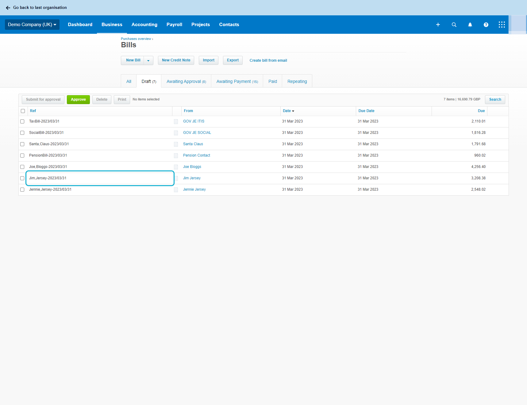Click the Export button
Image resolution: width=527 pixels, height=405 pixels.
(x=233, y=60)
